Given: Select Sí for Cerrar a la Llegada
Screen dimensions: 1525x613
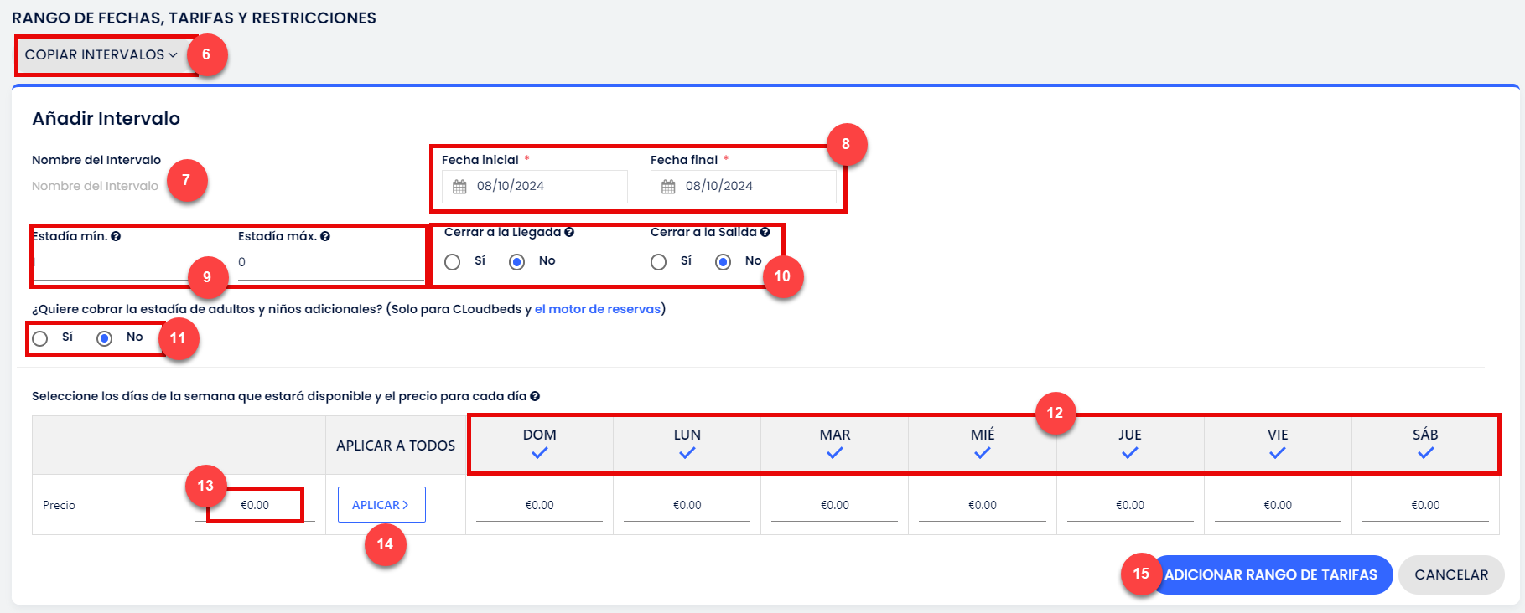Looking at the screenshot, I should (453, 262).
